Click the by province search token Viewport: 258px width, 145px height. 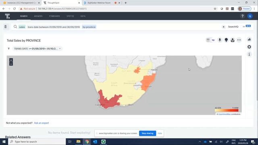[89, 27]
